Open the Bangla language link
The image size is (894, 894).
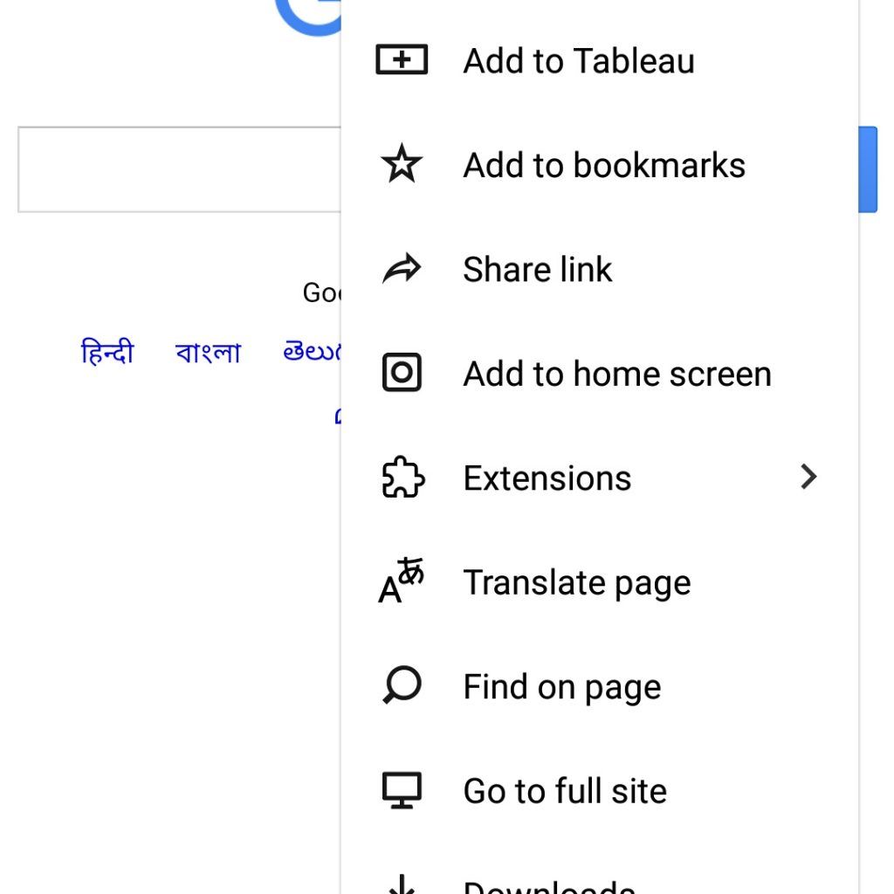coord(208,353)
